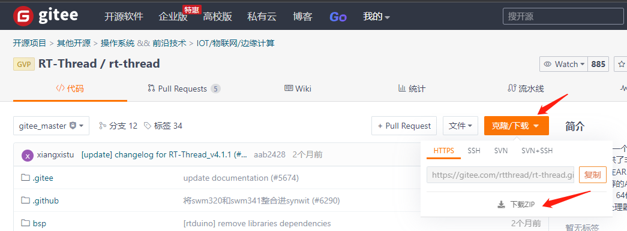Open the .github folder
This screenshot has width=627, height=231.
(46, 200)
